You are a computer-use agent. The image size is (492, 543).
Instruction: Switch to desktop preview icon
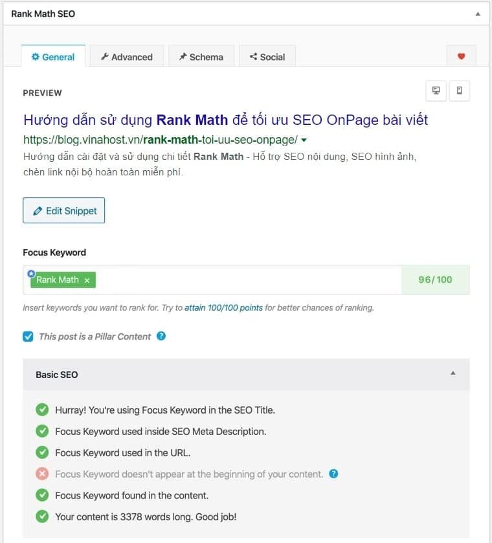coord(436,91)
